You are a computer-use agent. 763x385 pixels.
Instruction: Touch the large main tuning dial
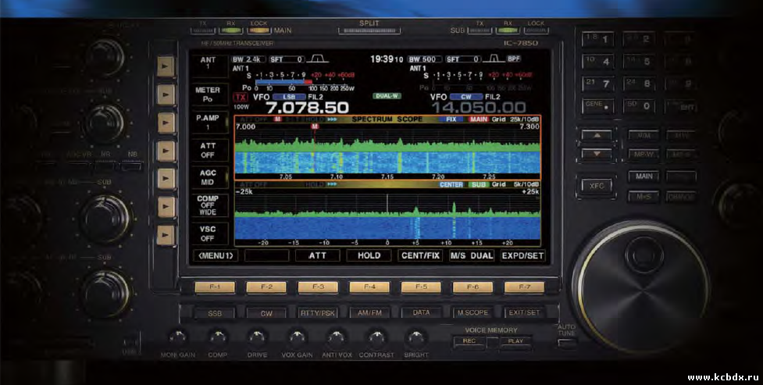(x=641, y=286)
